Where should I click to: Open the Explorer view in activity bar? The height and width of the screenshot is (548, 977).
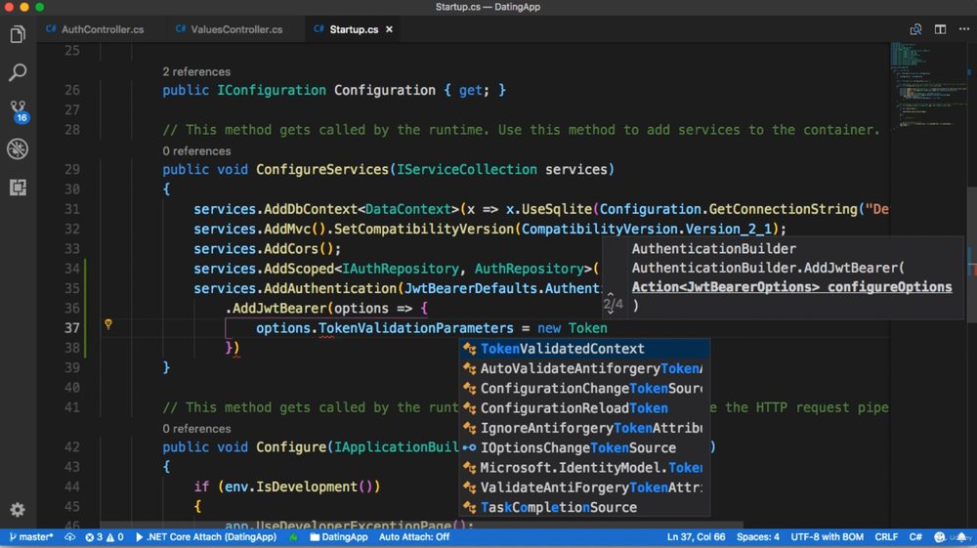18,35
